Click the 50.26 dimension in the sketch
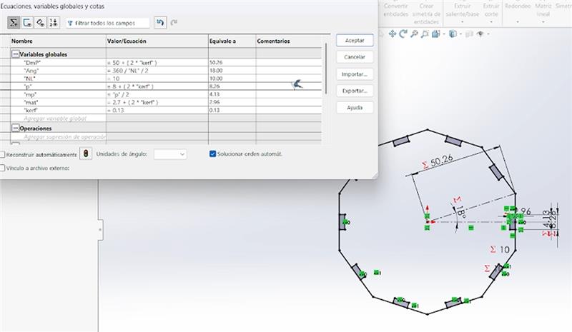Viewport: 572px width, 332px height. 442,161
